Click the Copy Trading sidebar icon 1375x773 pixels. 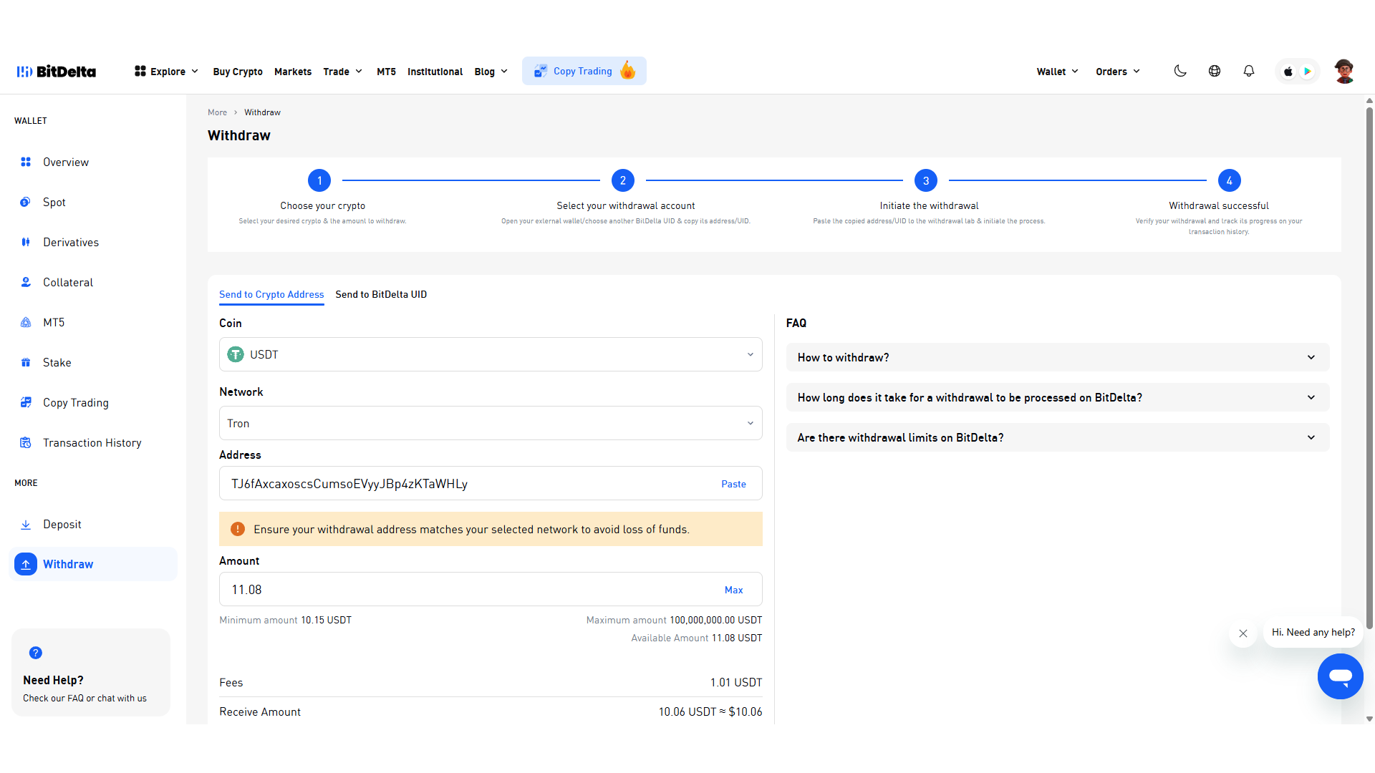click(26, 402)
